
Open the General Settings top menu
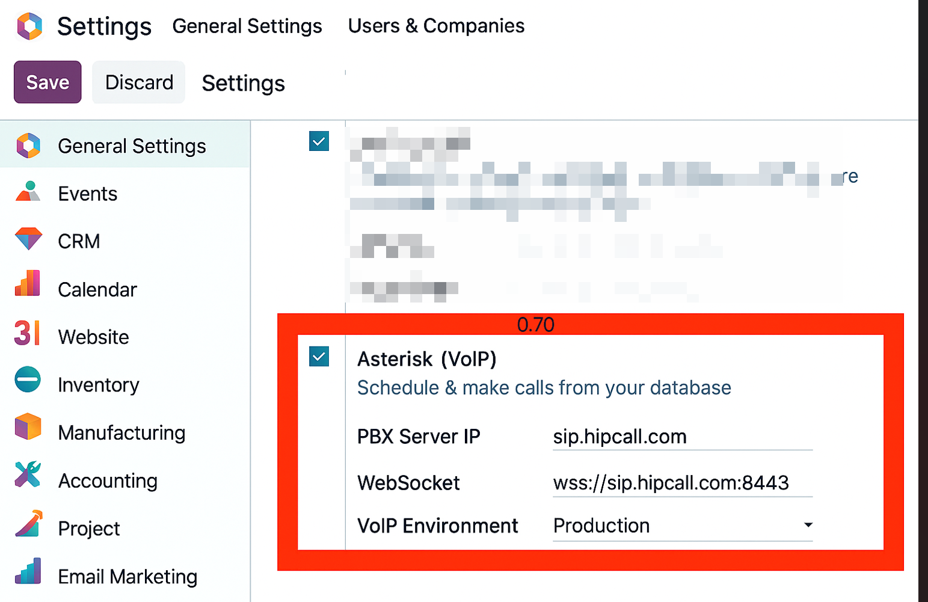tap(247, 26)
